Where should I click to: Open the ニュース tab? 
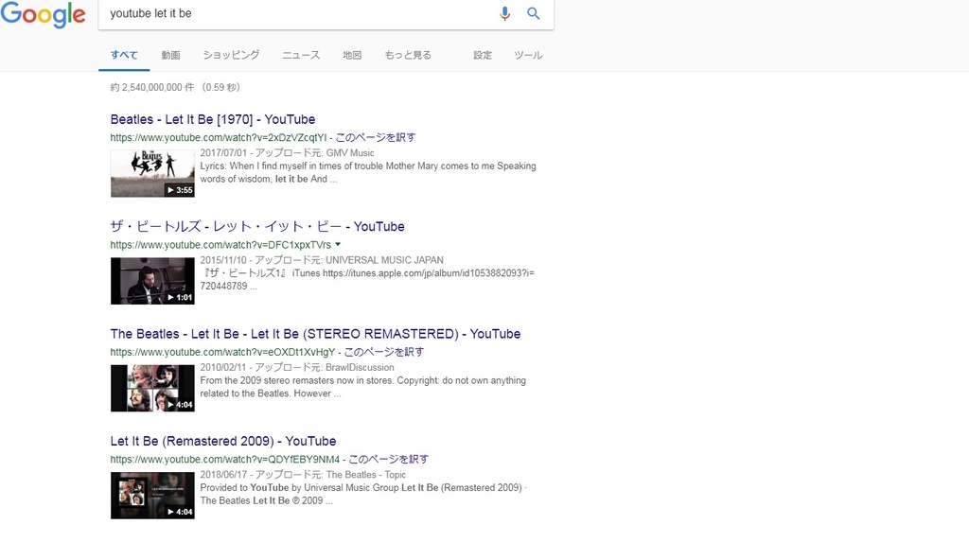pos(301,55)
